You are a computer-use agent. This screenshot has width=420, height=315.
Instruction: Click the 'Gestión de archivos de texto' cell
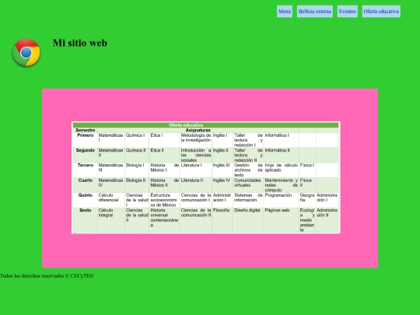[248, 170]
